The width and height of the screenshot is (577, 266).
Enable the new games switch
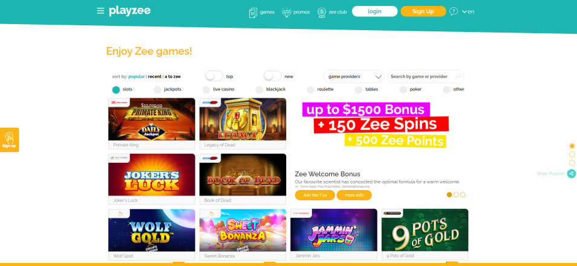[272, 77]
